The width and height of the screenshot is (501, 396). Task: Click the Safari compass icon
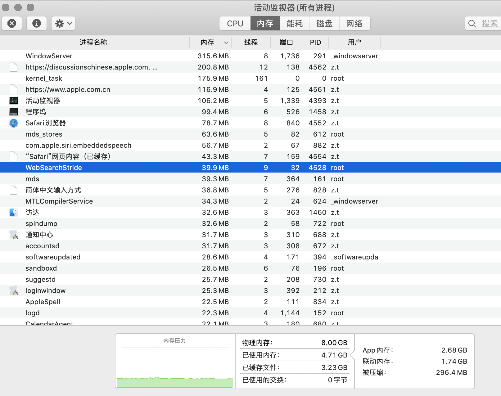point(14,123)
